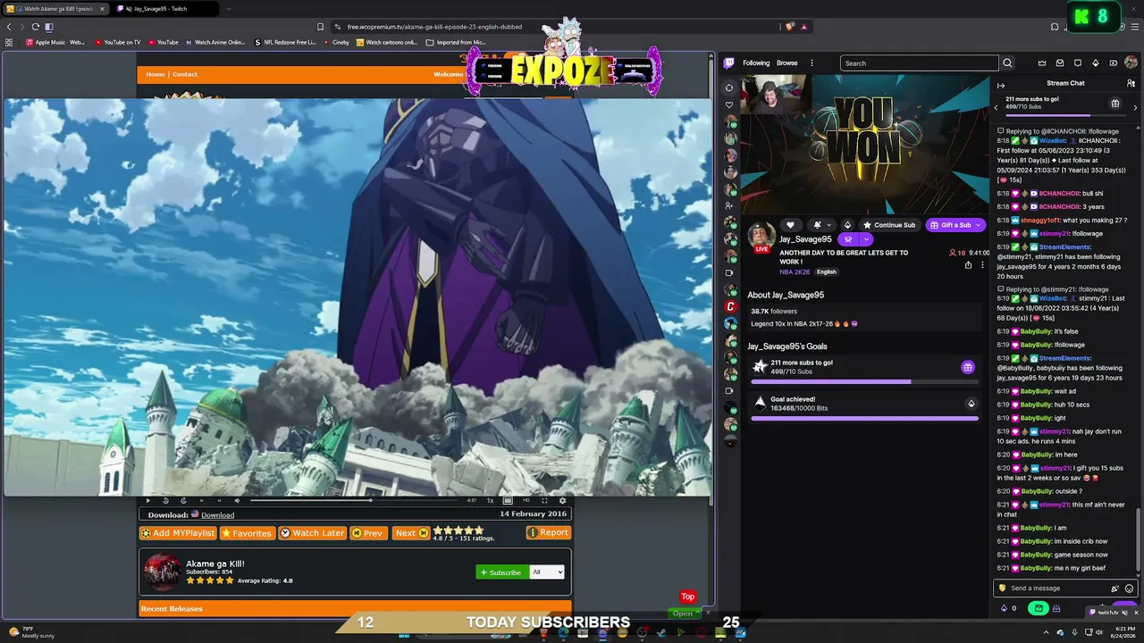Click the green Subscribe button
This screenshot has height=643, width=1144.
(x=501, y=572)
